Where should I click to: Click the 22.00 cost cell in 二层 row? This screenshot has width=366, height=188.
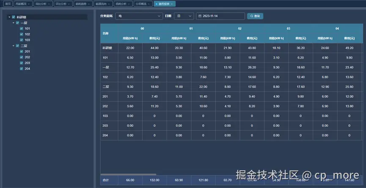tap(203, 87)
